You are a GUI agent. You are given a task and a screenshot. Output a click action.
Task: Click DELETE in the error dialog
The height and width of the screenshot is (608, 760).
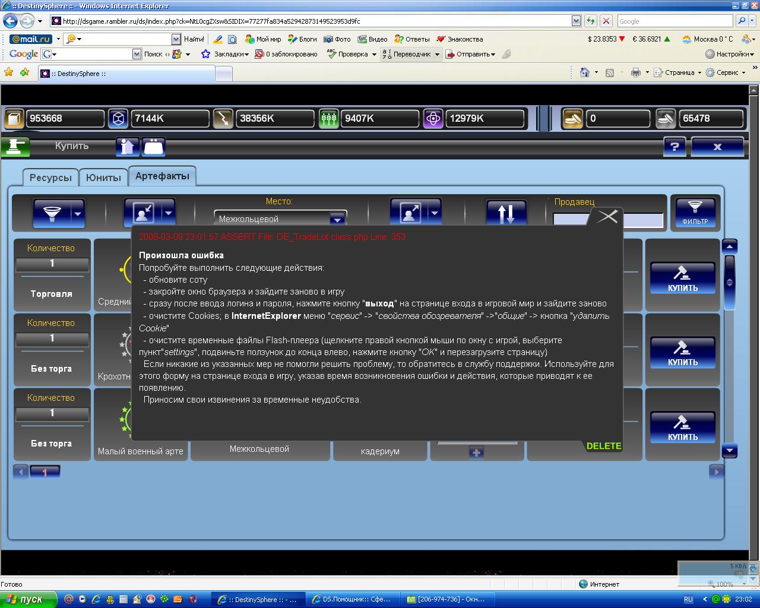[603, 446]
